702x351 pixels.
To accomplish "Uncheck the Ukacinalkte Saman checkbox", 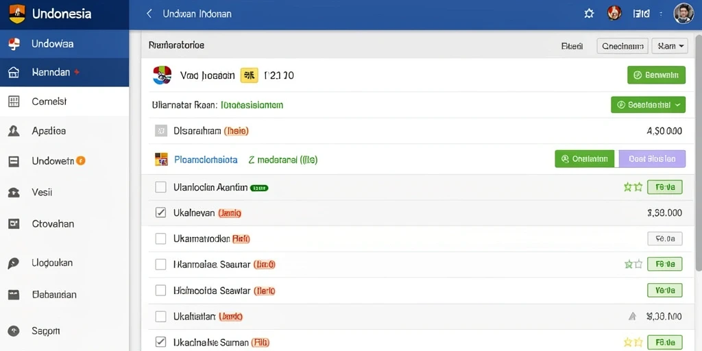I will [160, 342].
